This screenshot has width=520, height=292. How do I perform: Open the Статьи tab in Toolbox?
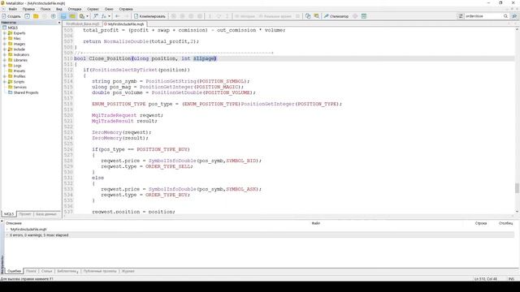(46, 271)
